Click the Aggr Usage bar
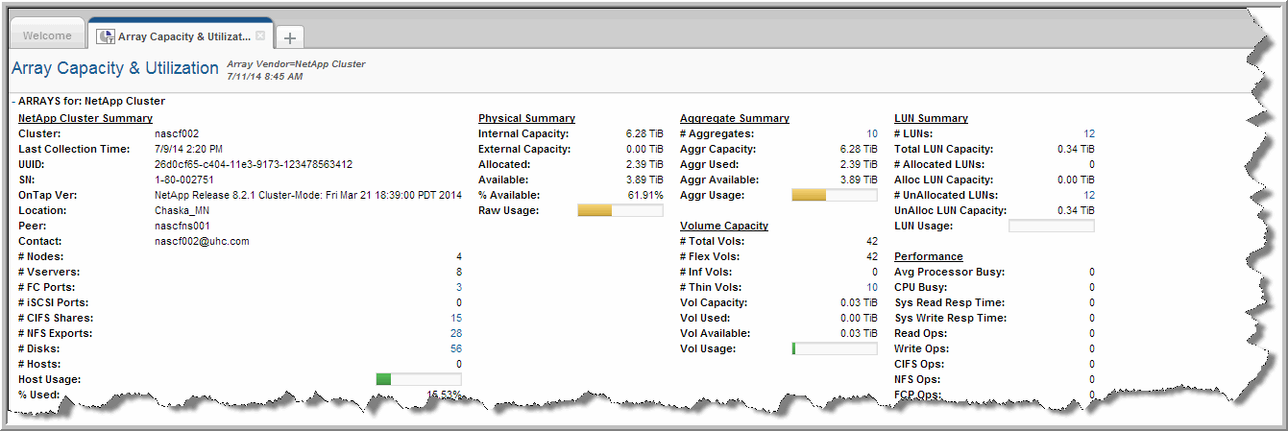 tap(834, 195)
